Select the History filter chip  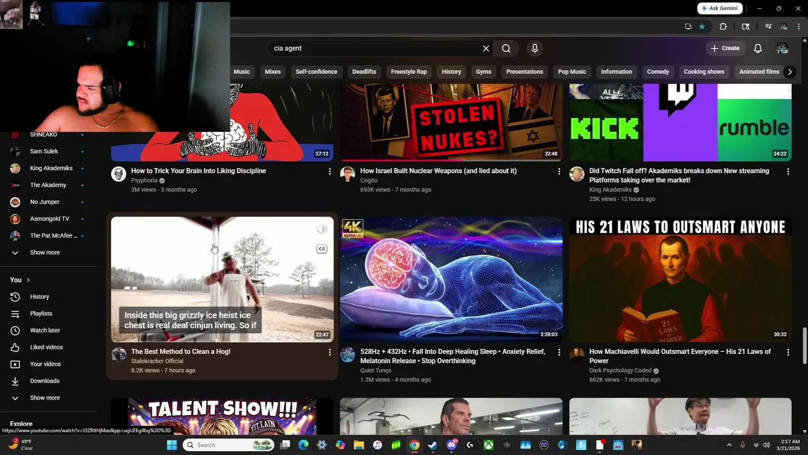point(451,72)
